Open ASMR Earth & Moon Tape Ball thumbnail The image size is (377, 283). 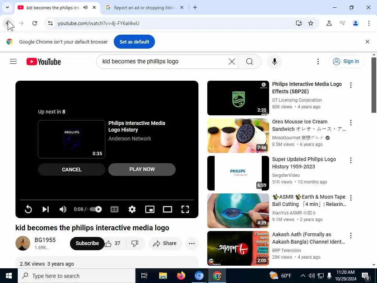pos(238,211)
